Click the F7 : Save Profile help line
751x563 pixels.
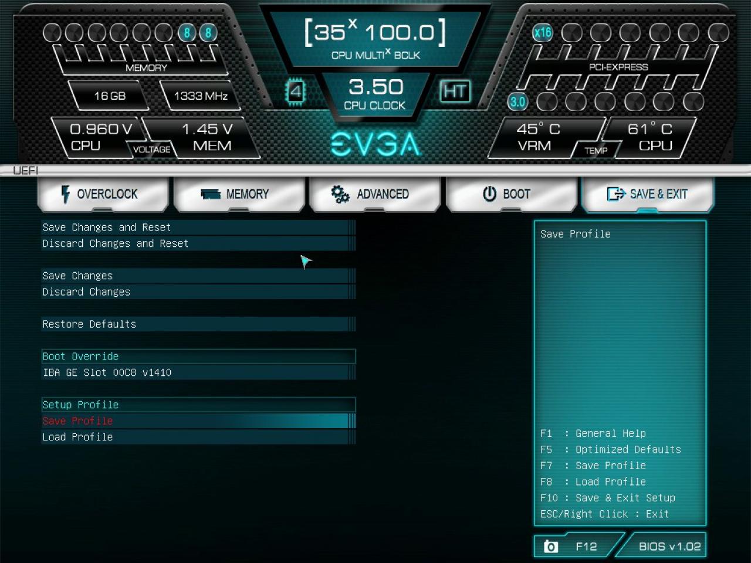coord(593,466)
